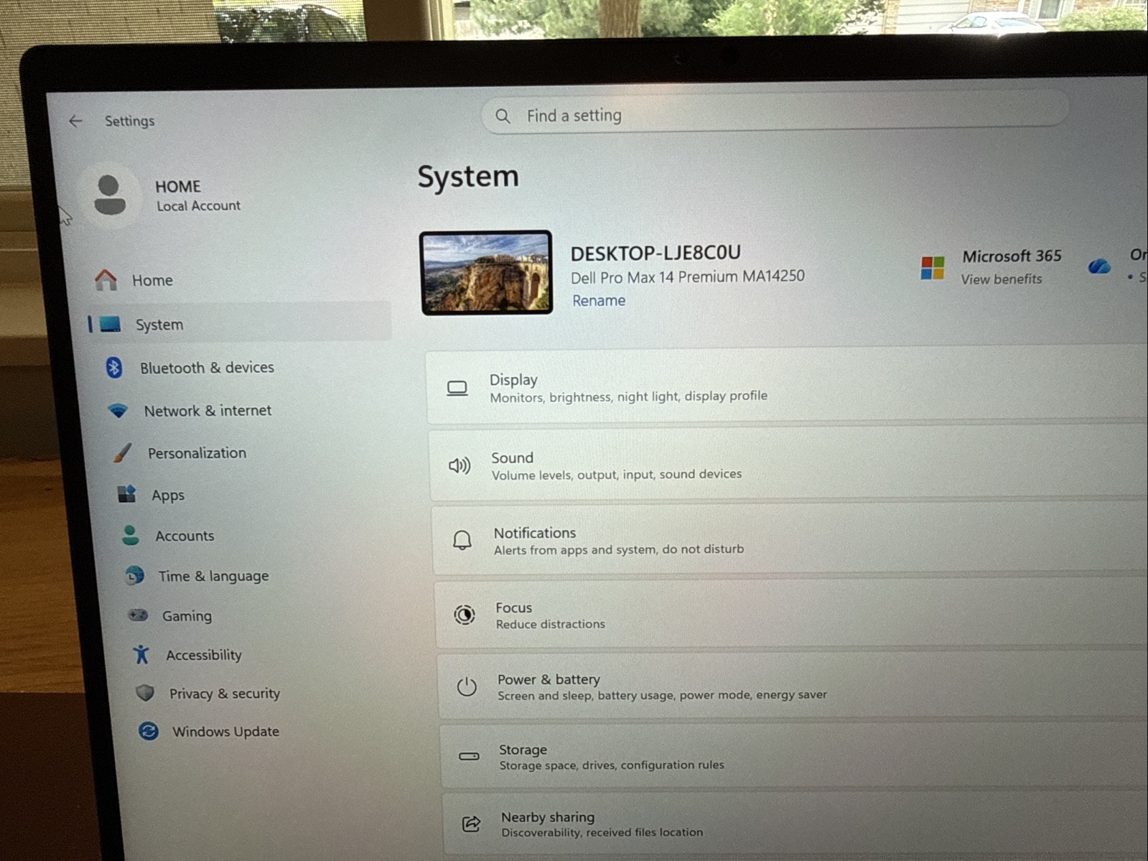The height and width of the screenshot is (861, 1148).
Task: Click the Privacy & security shield icon
Action: pos(145,693)
